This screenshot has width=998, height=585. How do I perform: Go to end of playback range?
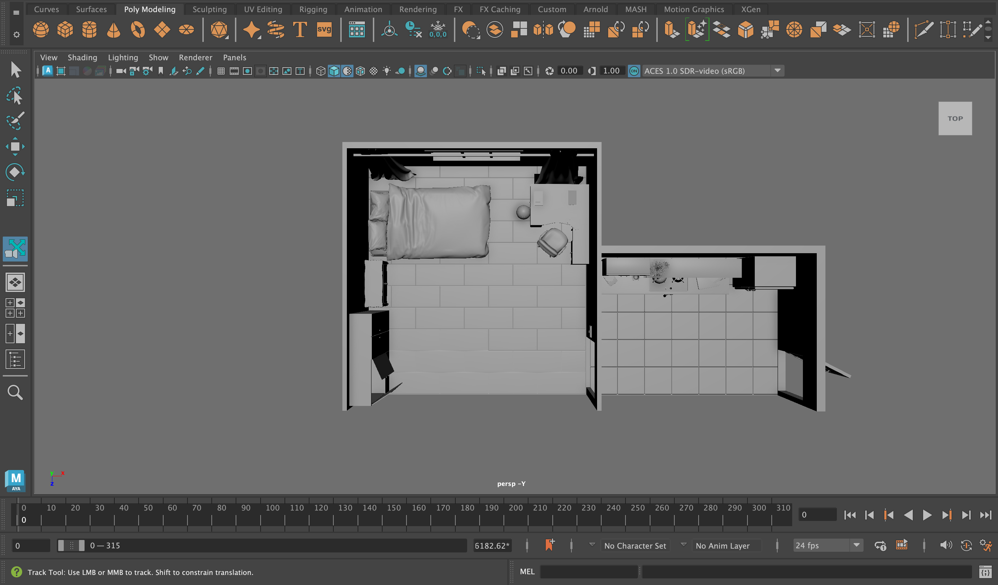pyautogui.click(x=985, y=515)
